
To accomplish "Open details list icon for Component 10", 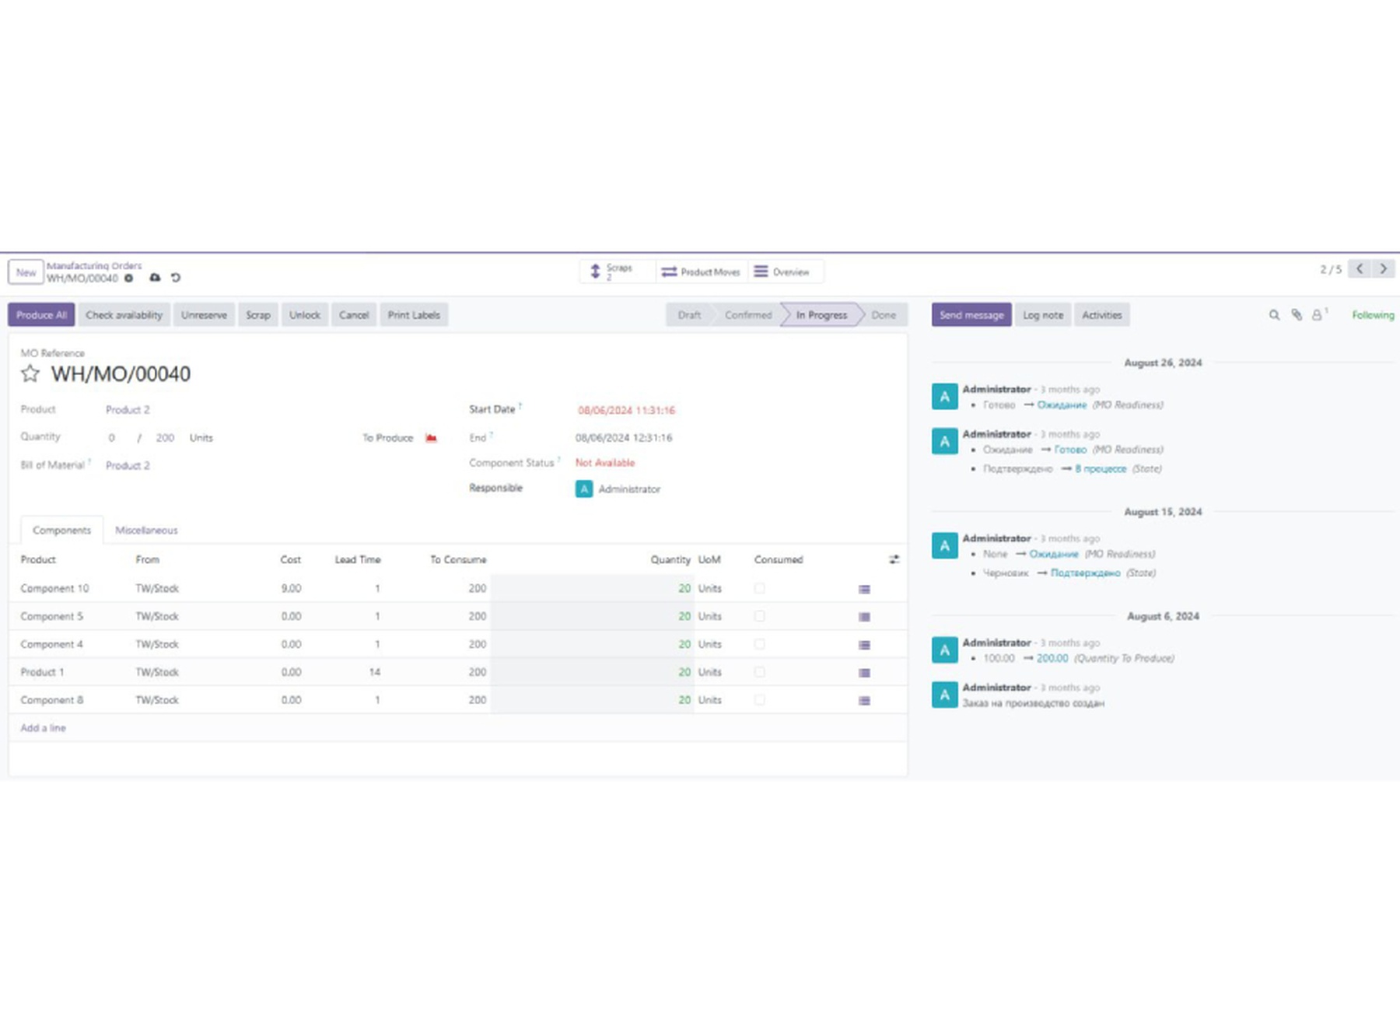I will [864, 590].
